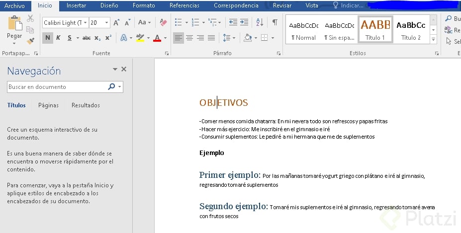The image size is (461, 233).
Task: Toggle strikethrough abc button
Action: click(x=87, y=38)
